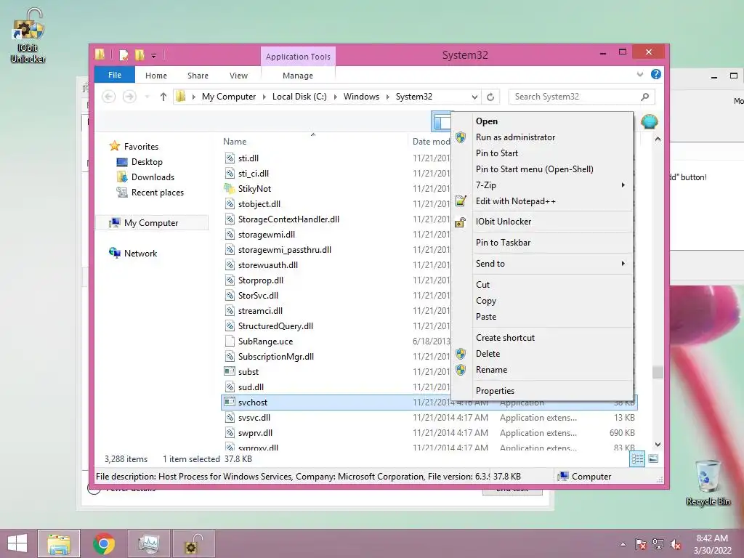This screenshot has width=744, height=558.
Task: Select Recent places under Favorites
Action: [x=150, y=192]
